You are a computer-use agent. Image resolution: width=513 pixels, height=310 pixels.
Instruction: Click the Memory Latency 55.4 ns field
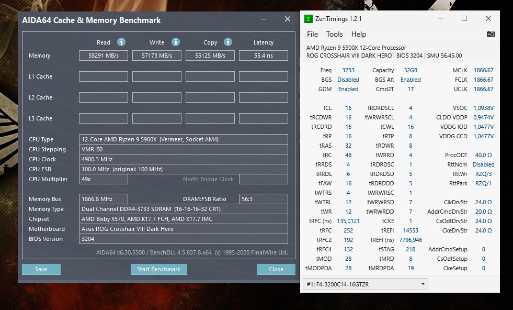point(264,56)
